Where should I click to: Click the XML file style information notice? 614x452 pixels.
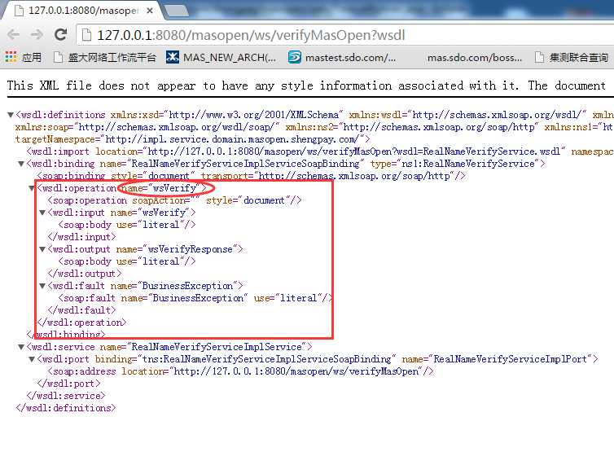point(307,86)
